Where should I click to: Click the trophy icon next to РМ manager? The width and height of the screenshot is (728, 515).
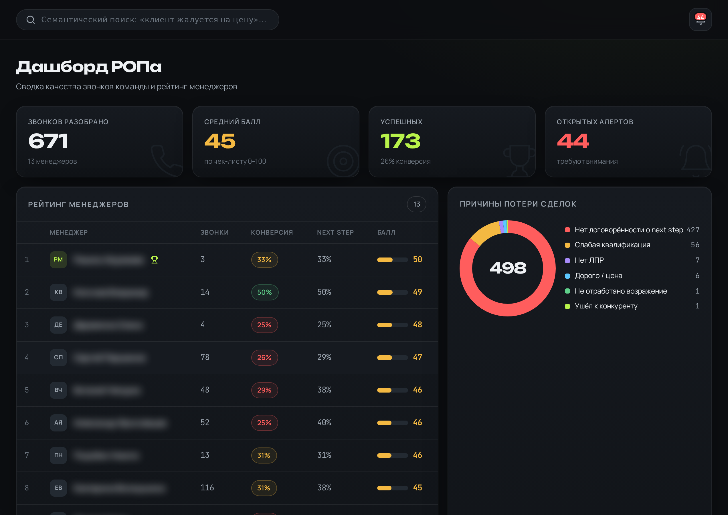155,260
